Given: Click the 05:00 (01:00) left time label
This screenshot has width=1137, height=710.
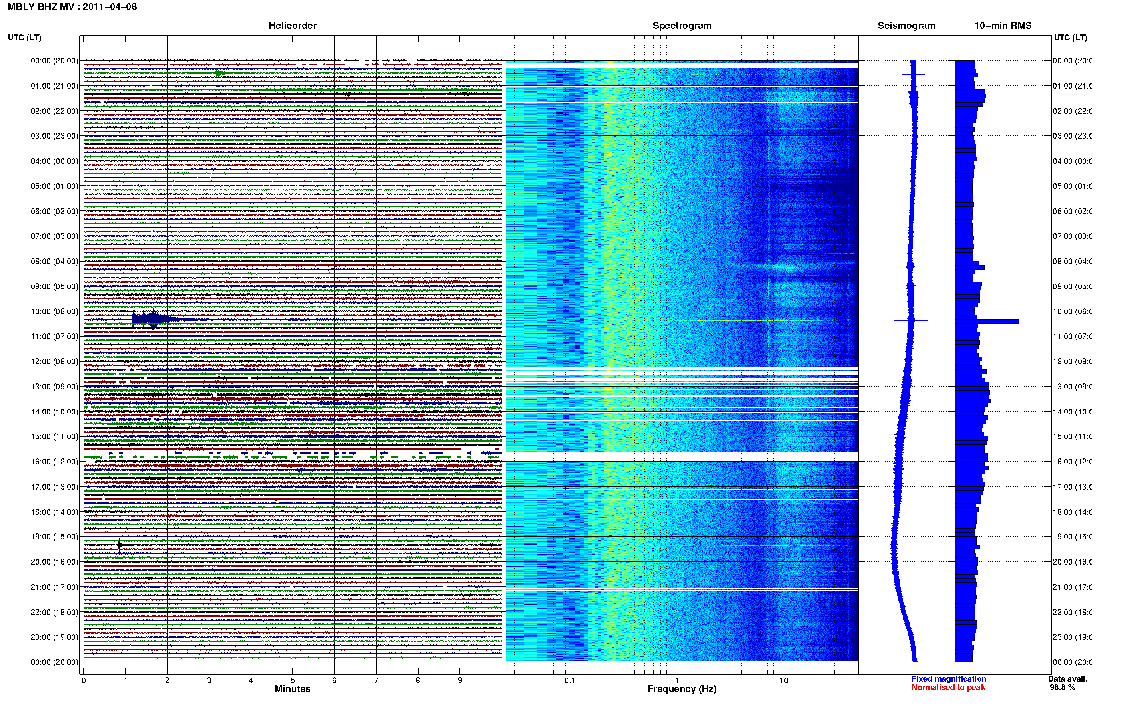Looking at the screenshot, I should (x=54, y=186).
